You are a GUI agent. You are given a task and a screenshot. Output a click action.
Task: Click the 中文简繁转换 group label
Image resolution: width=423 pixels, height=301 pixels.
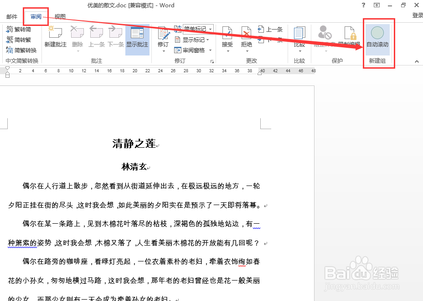pyautogui.click(x=22, y=61)
